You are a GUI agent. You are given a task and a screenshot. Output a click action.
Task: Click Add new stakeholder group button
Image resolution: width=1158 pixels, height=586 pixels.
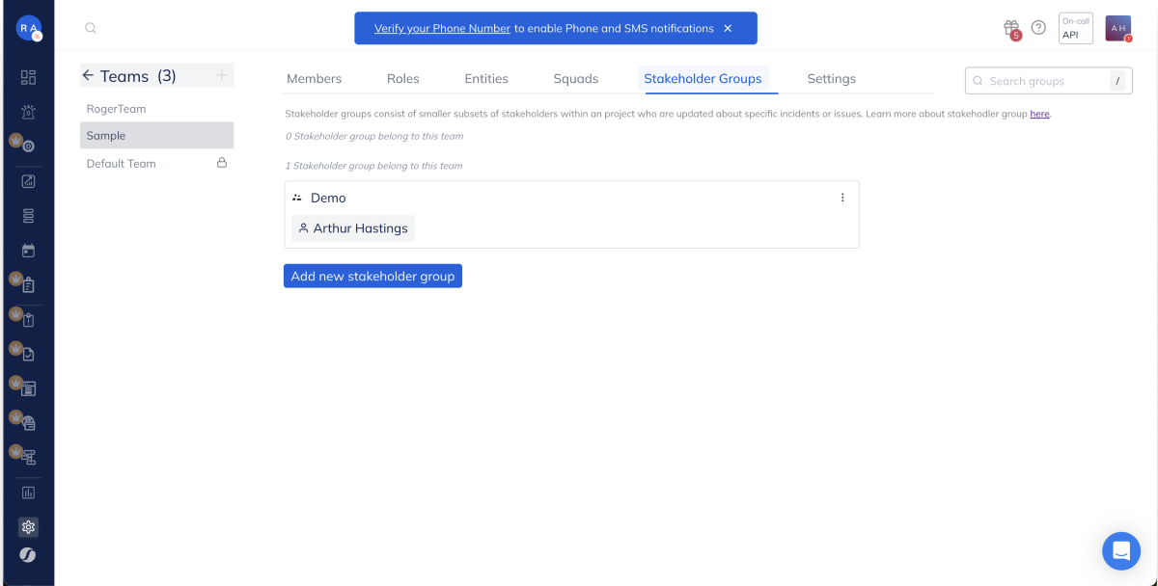[x=372, y=276]
